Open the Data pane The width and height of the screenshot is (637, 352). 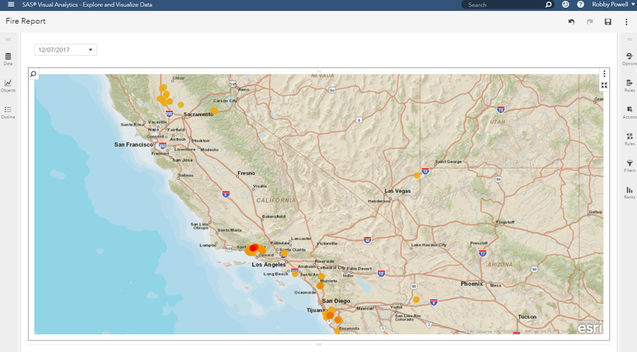8,59
